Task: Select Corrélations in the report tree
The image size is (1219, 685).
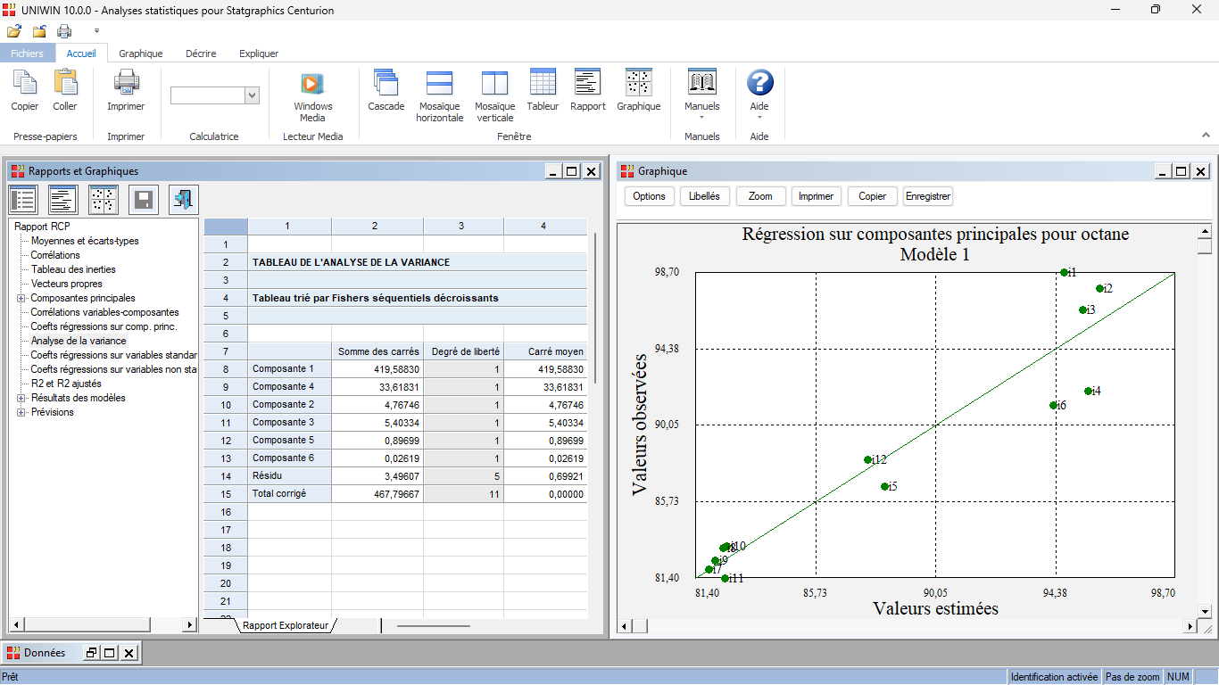Action: (55, 255)
